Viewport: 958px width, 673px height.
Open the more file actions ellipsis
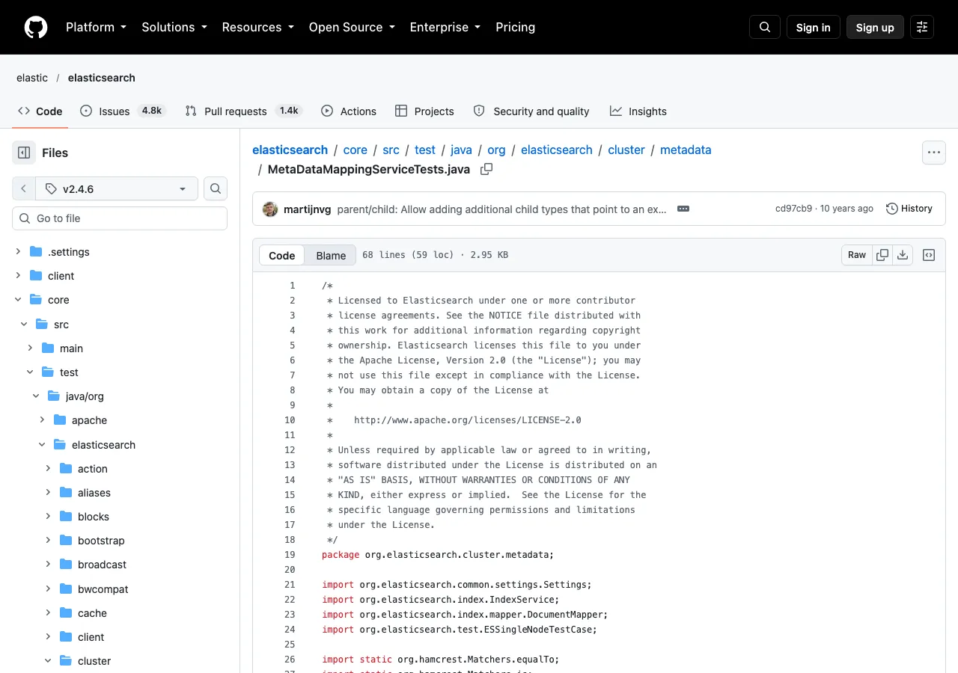point(934,153)
